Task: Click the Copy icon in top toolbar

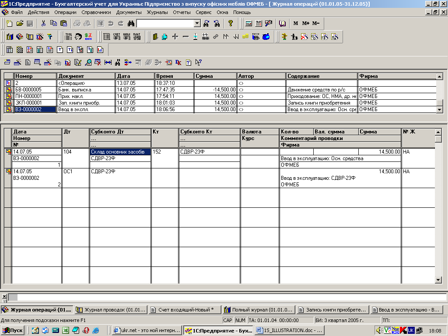Action: 53,24
